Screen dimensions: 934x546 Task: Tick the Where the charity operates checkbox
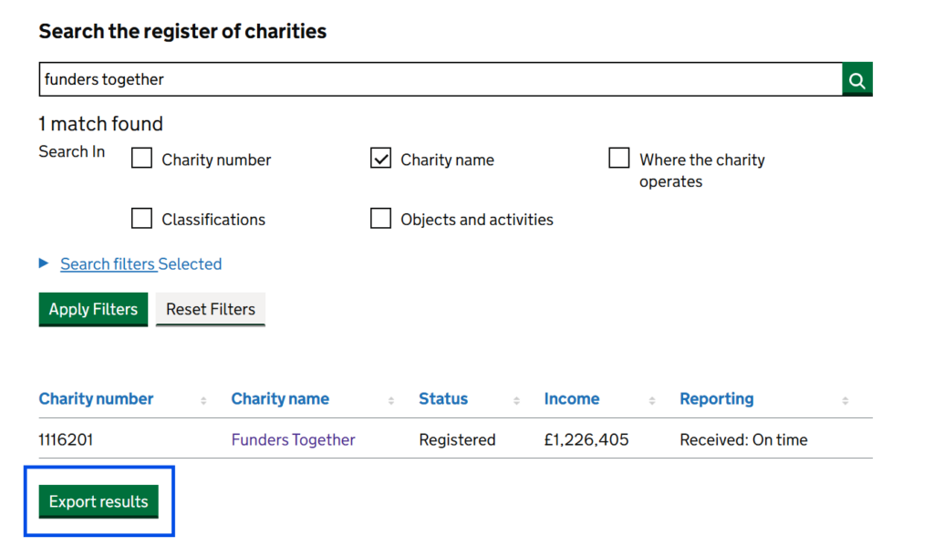[x=619, y=159]
